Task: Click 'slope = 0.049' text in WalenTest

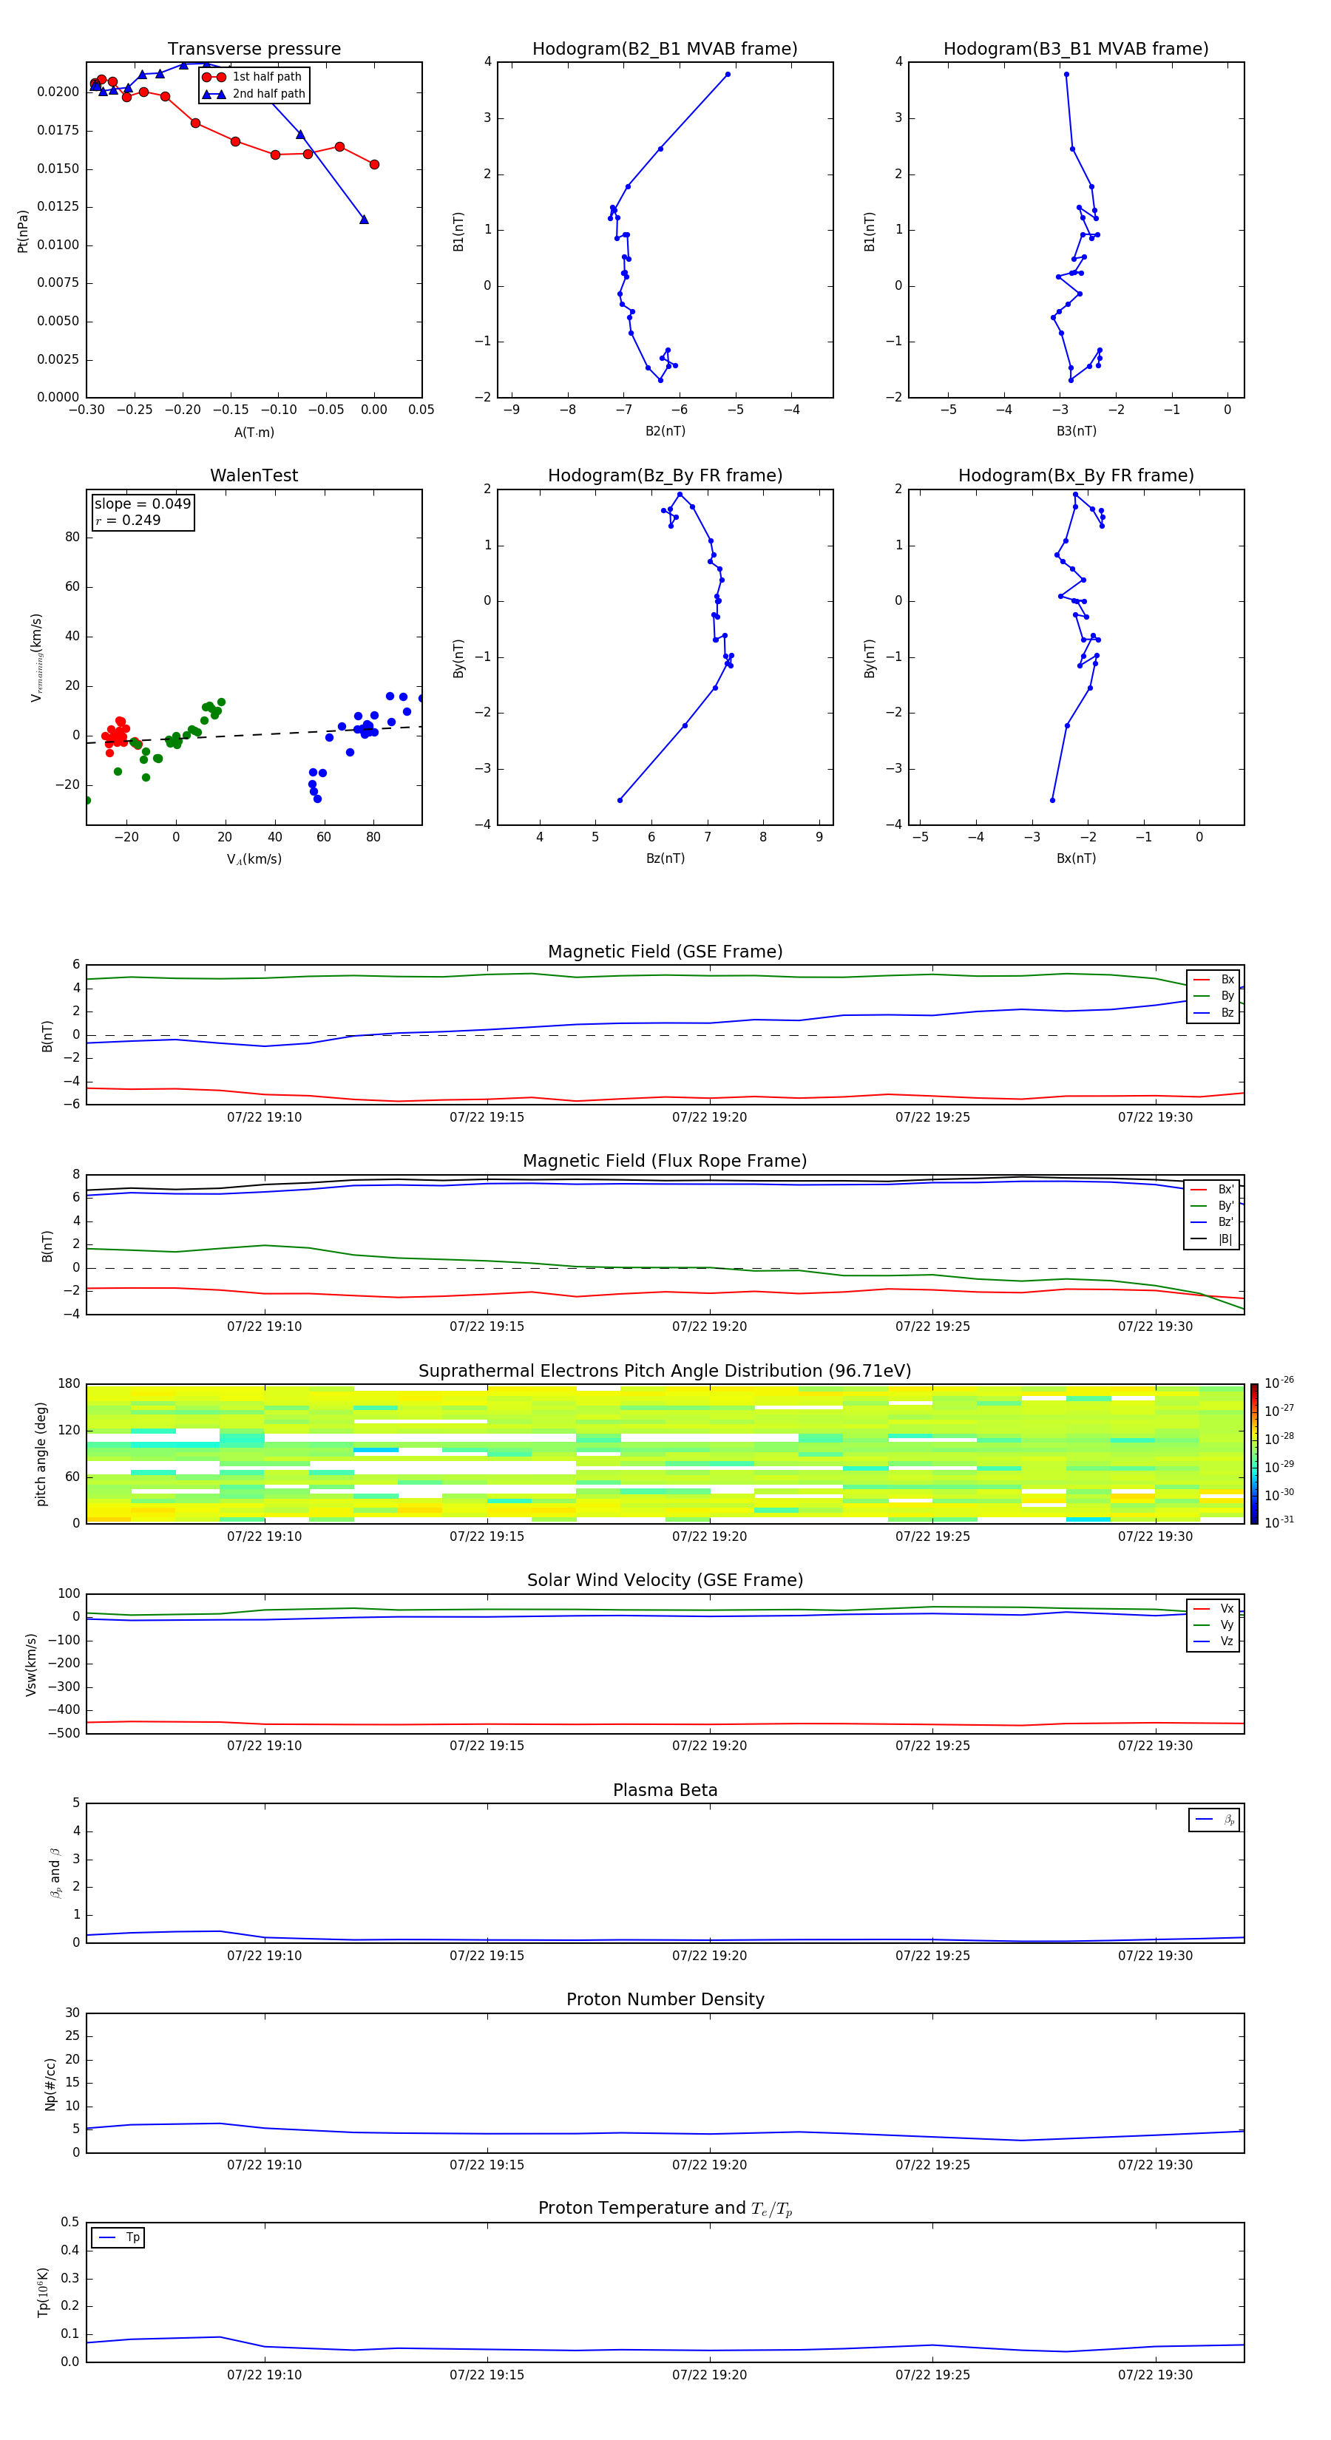Action: pos(142,504)
